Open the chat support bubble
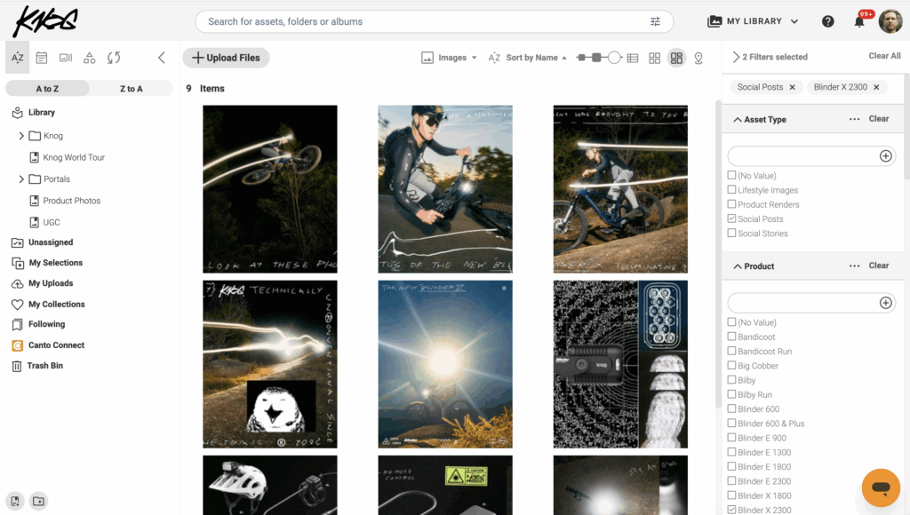Viewport: 910px width, 515px height. [882, 487]
